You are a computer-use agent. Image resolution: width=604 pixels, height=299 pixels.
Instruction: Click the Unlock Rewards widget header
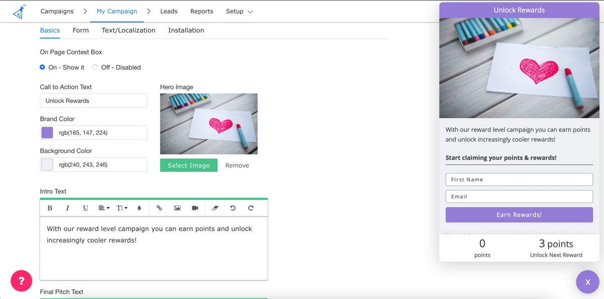519,10
